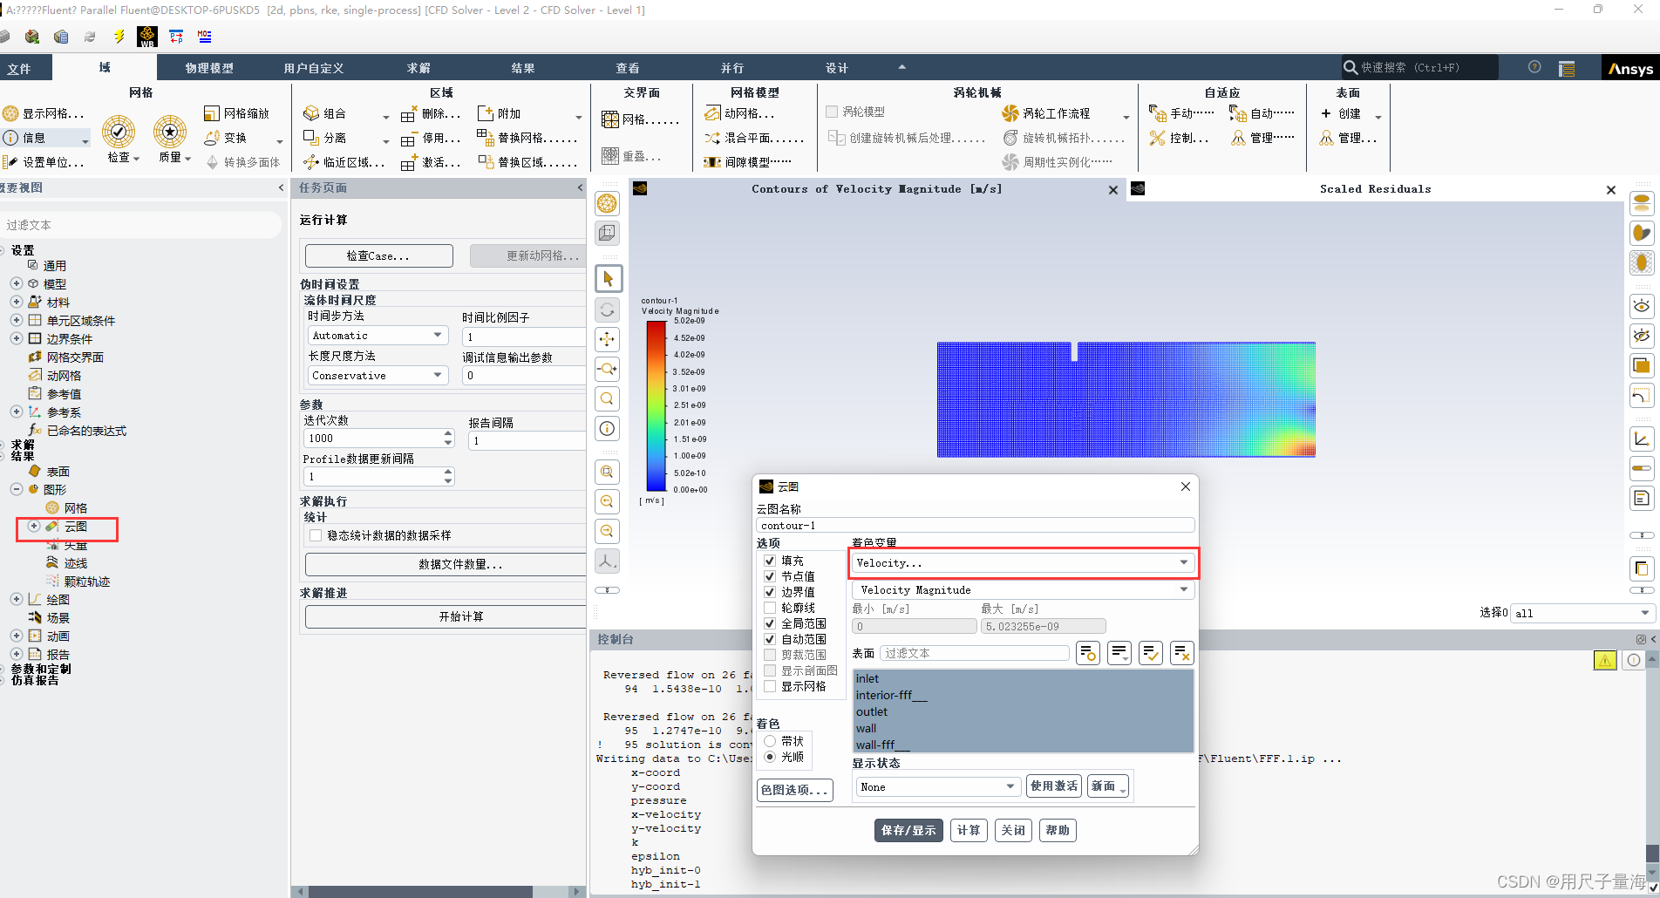Image resolution: width=1660 pixels, height=898 pixels.
Task: Click the Colormap Options (色图选项) button
Action: click(794, 790)
